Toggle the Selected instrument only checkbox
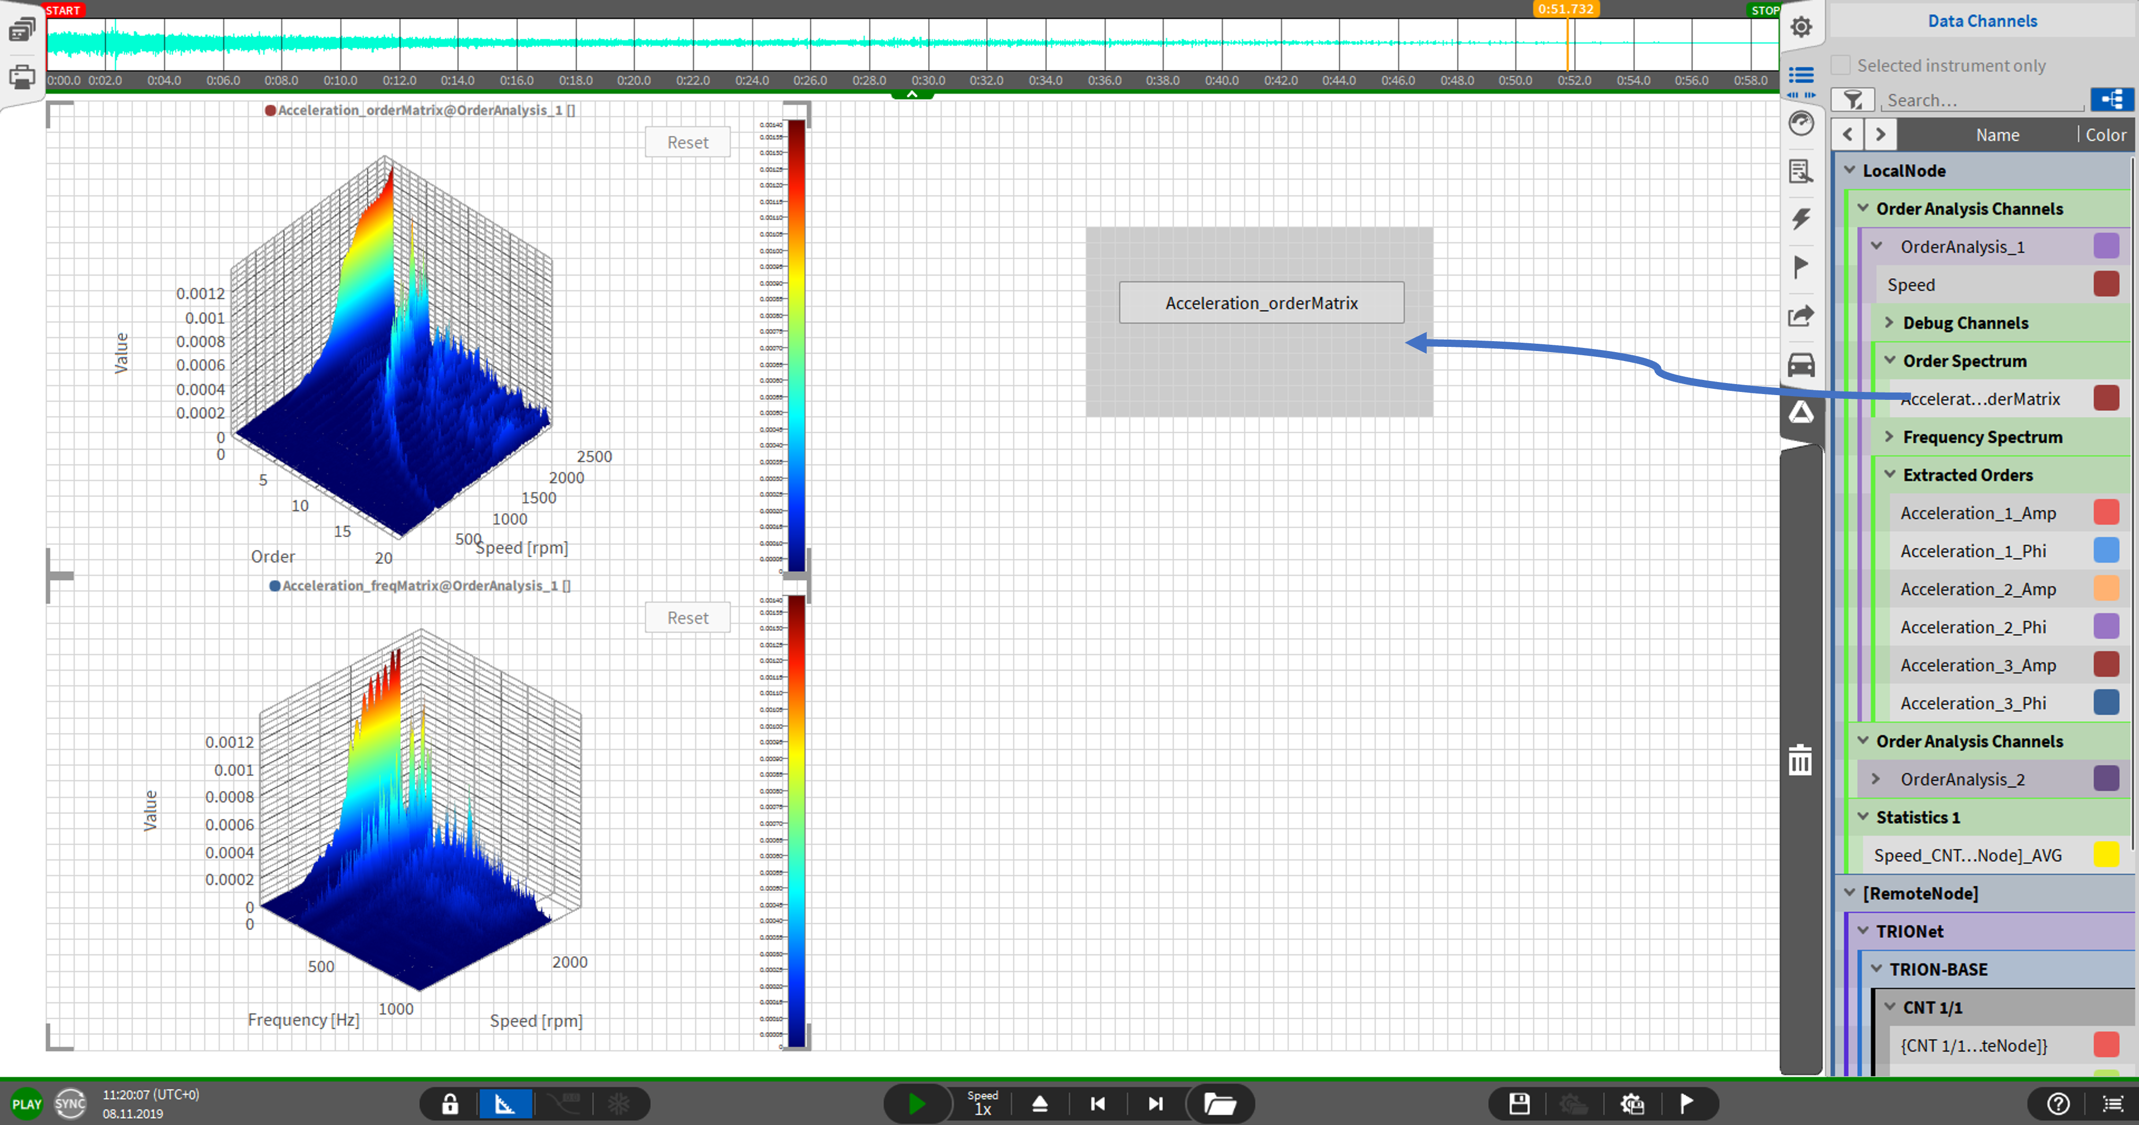The width and height of the screenshot is (2139, 1125). (1841, 65)
